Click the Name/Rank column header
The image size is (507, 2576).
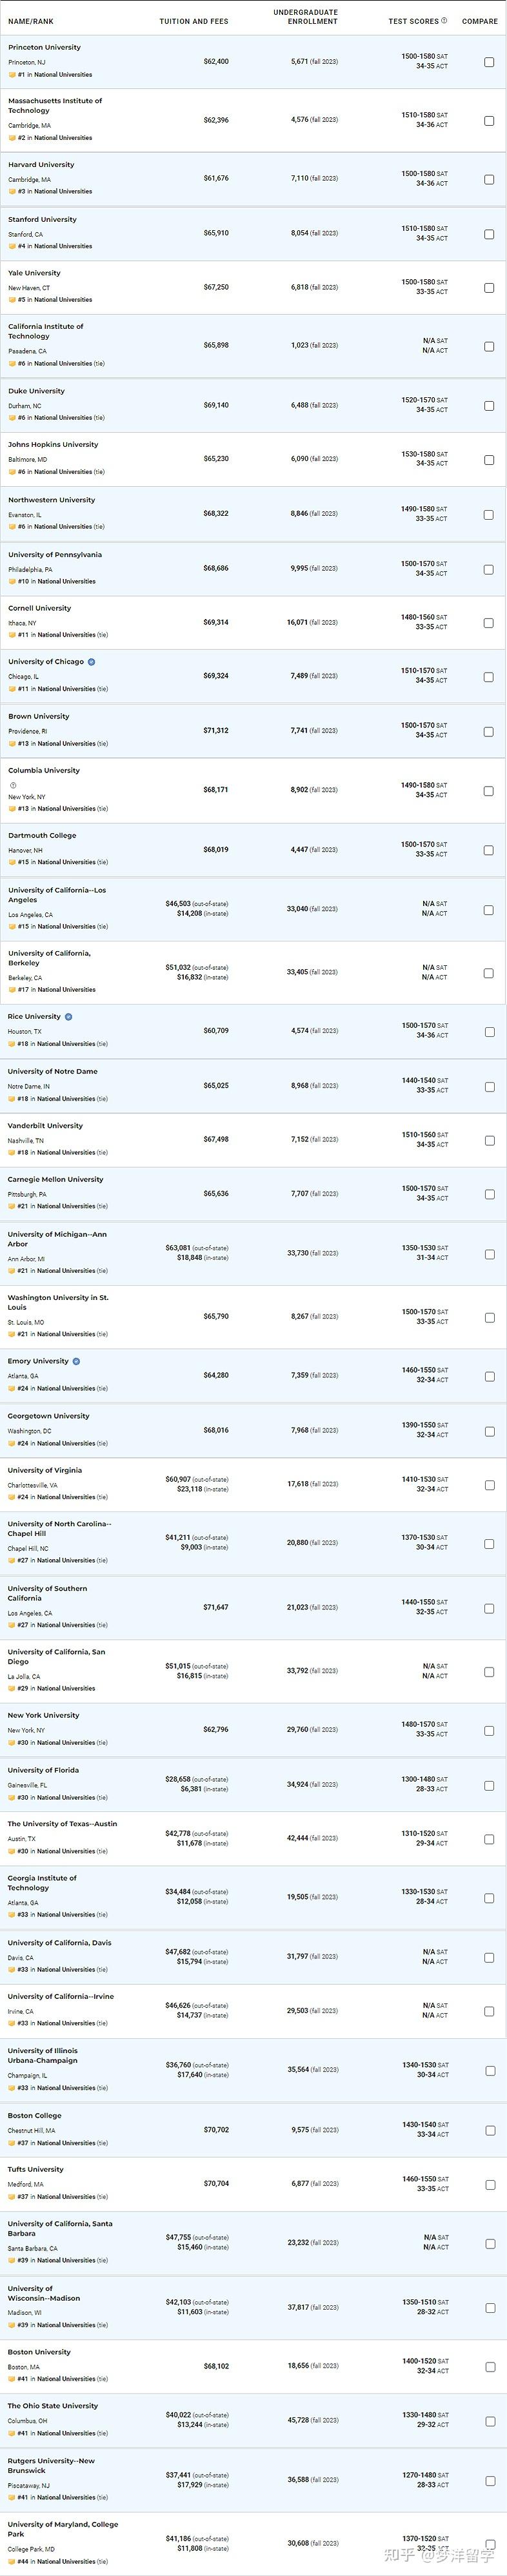(x=31, y=21)
